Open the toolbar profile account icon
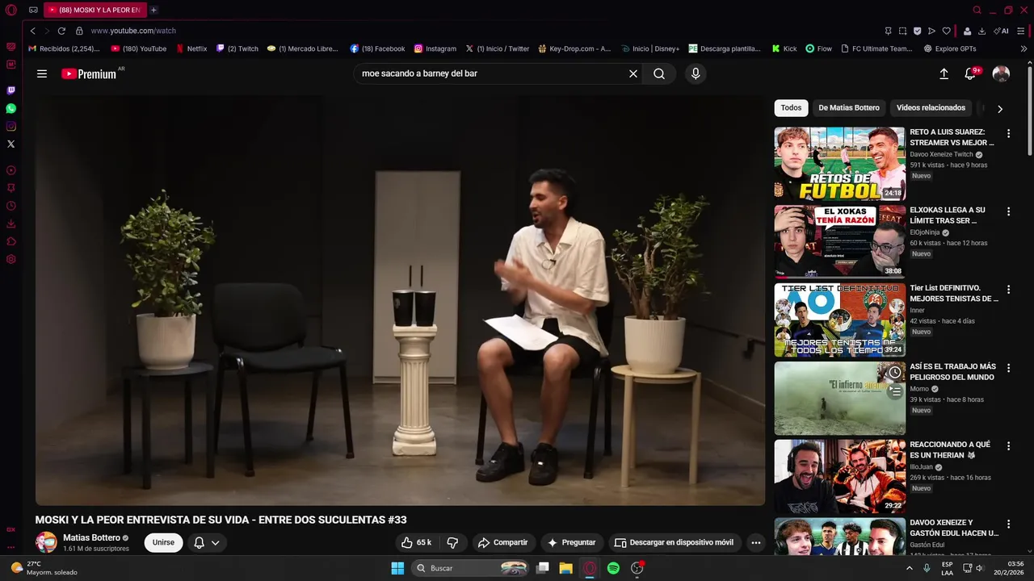1034x581 pixels. (967, 31)
